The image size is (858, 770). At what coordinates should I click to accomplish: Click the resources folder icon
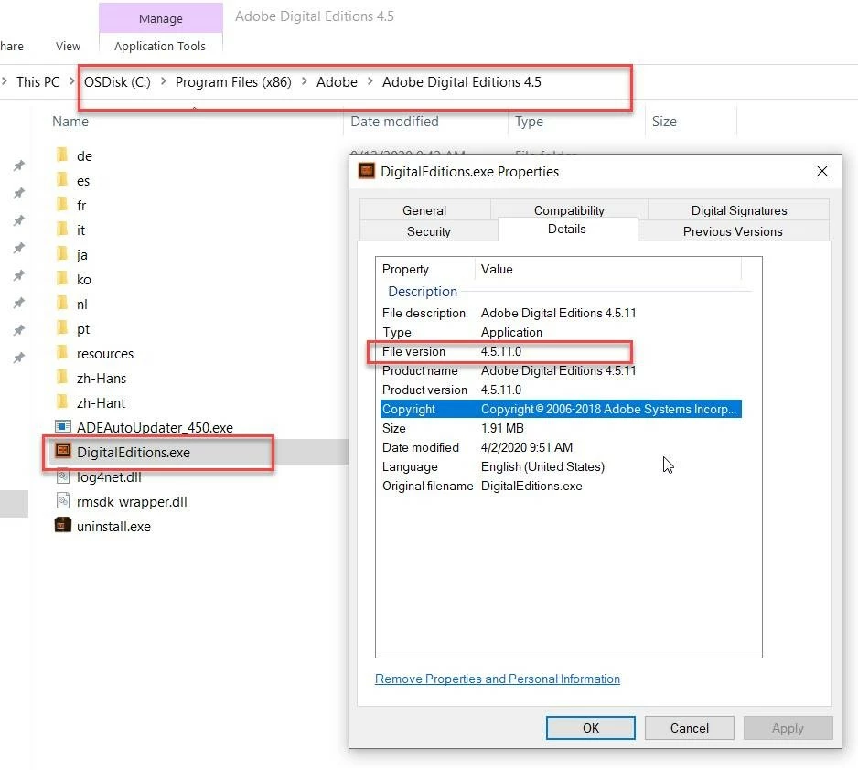pos(62,353)
